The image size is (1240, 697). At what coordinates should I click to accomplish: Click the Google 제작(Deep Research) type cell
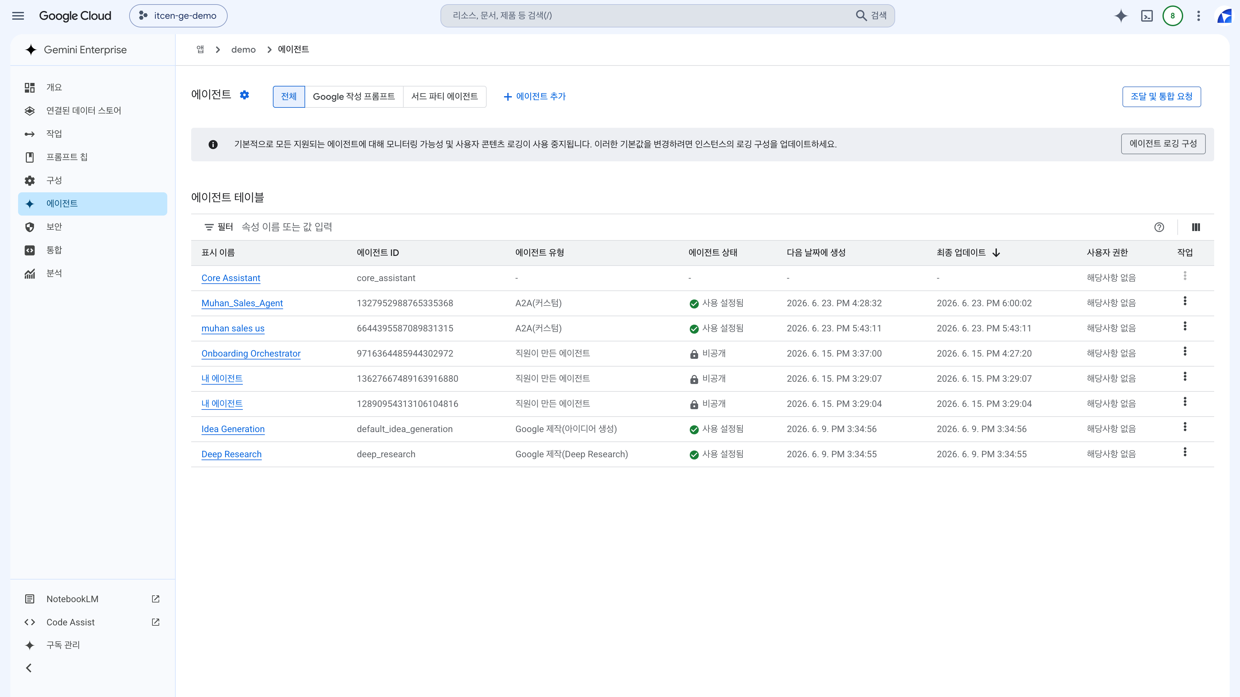pyautogui.click(x=571, y=454)
